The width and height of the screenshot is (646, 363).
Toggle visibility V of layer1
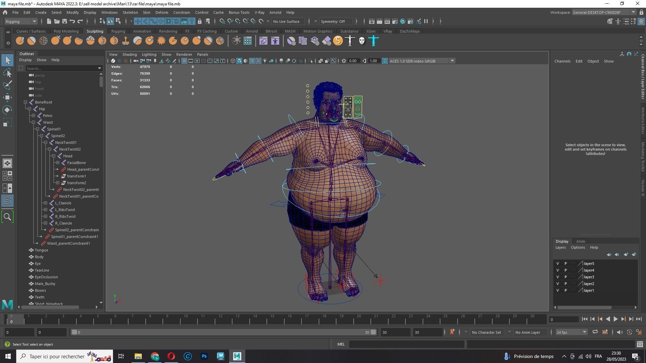coord(558,290)
